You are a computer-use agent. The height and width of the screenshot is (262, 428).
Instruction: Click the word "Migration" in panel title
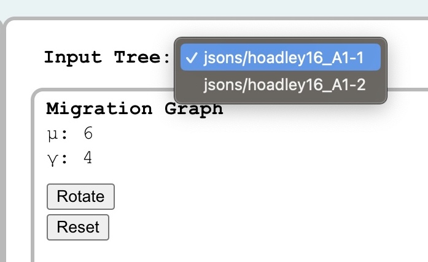(99, 109)
